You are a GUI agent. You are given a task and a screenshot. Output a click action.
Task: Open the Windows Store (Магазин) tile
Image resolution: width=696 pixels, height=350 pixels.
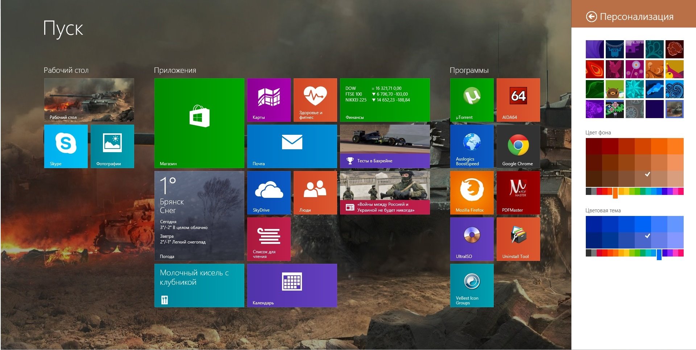tap(199, 123)
